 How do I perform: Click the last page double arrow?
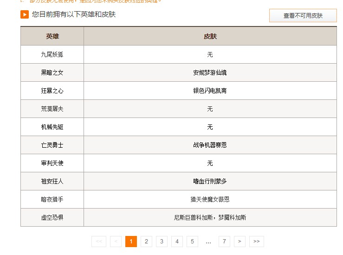[x=256, y=242]
